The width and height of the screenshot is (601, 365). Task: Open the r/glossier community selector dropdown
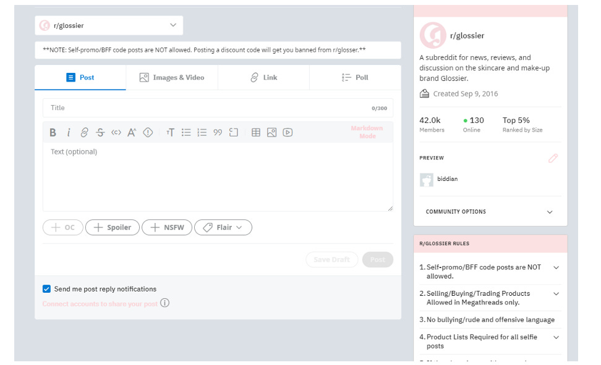109,25
